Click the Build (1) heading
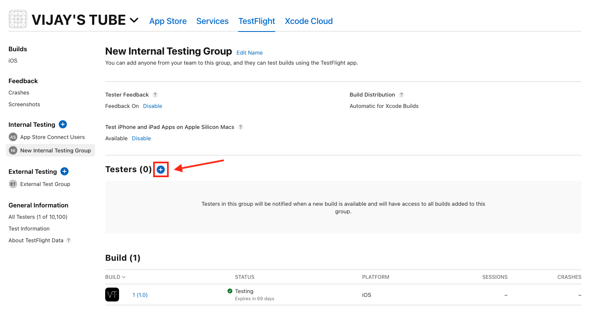 (123, 258)
